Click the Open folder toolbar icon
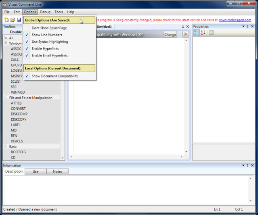The width and height of the screenshot is (258, 215). click(13, 20)
